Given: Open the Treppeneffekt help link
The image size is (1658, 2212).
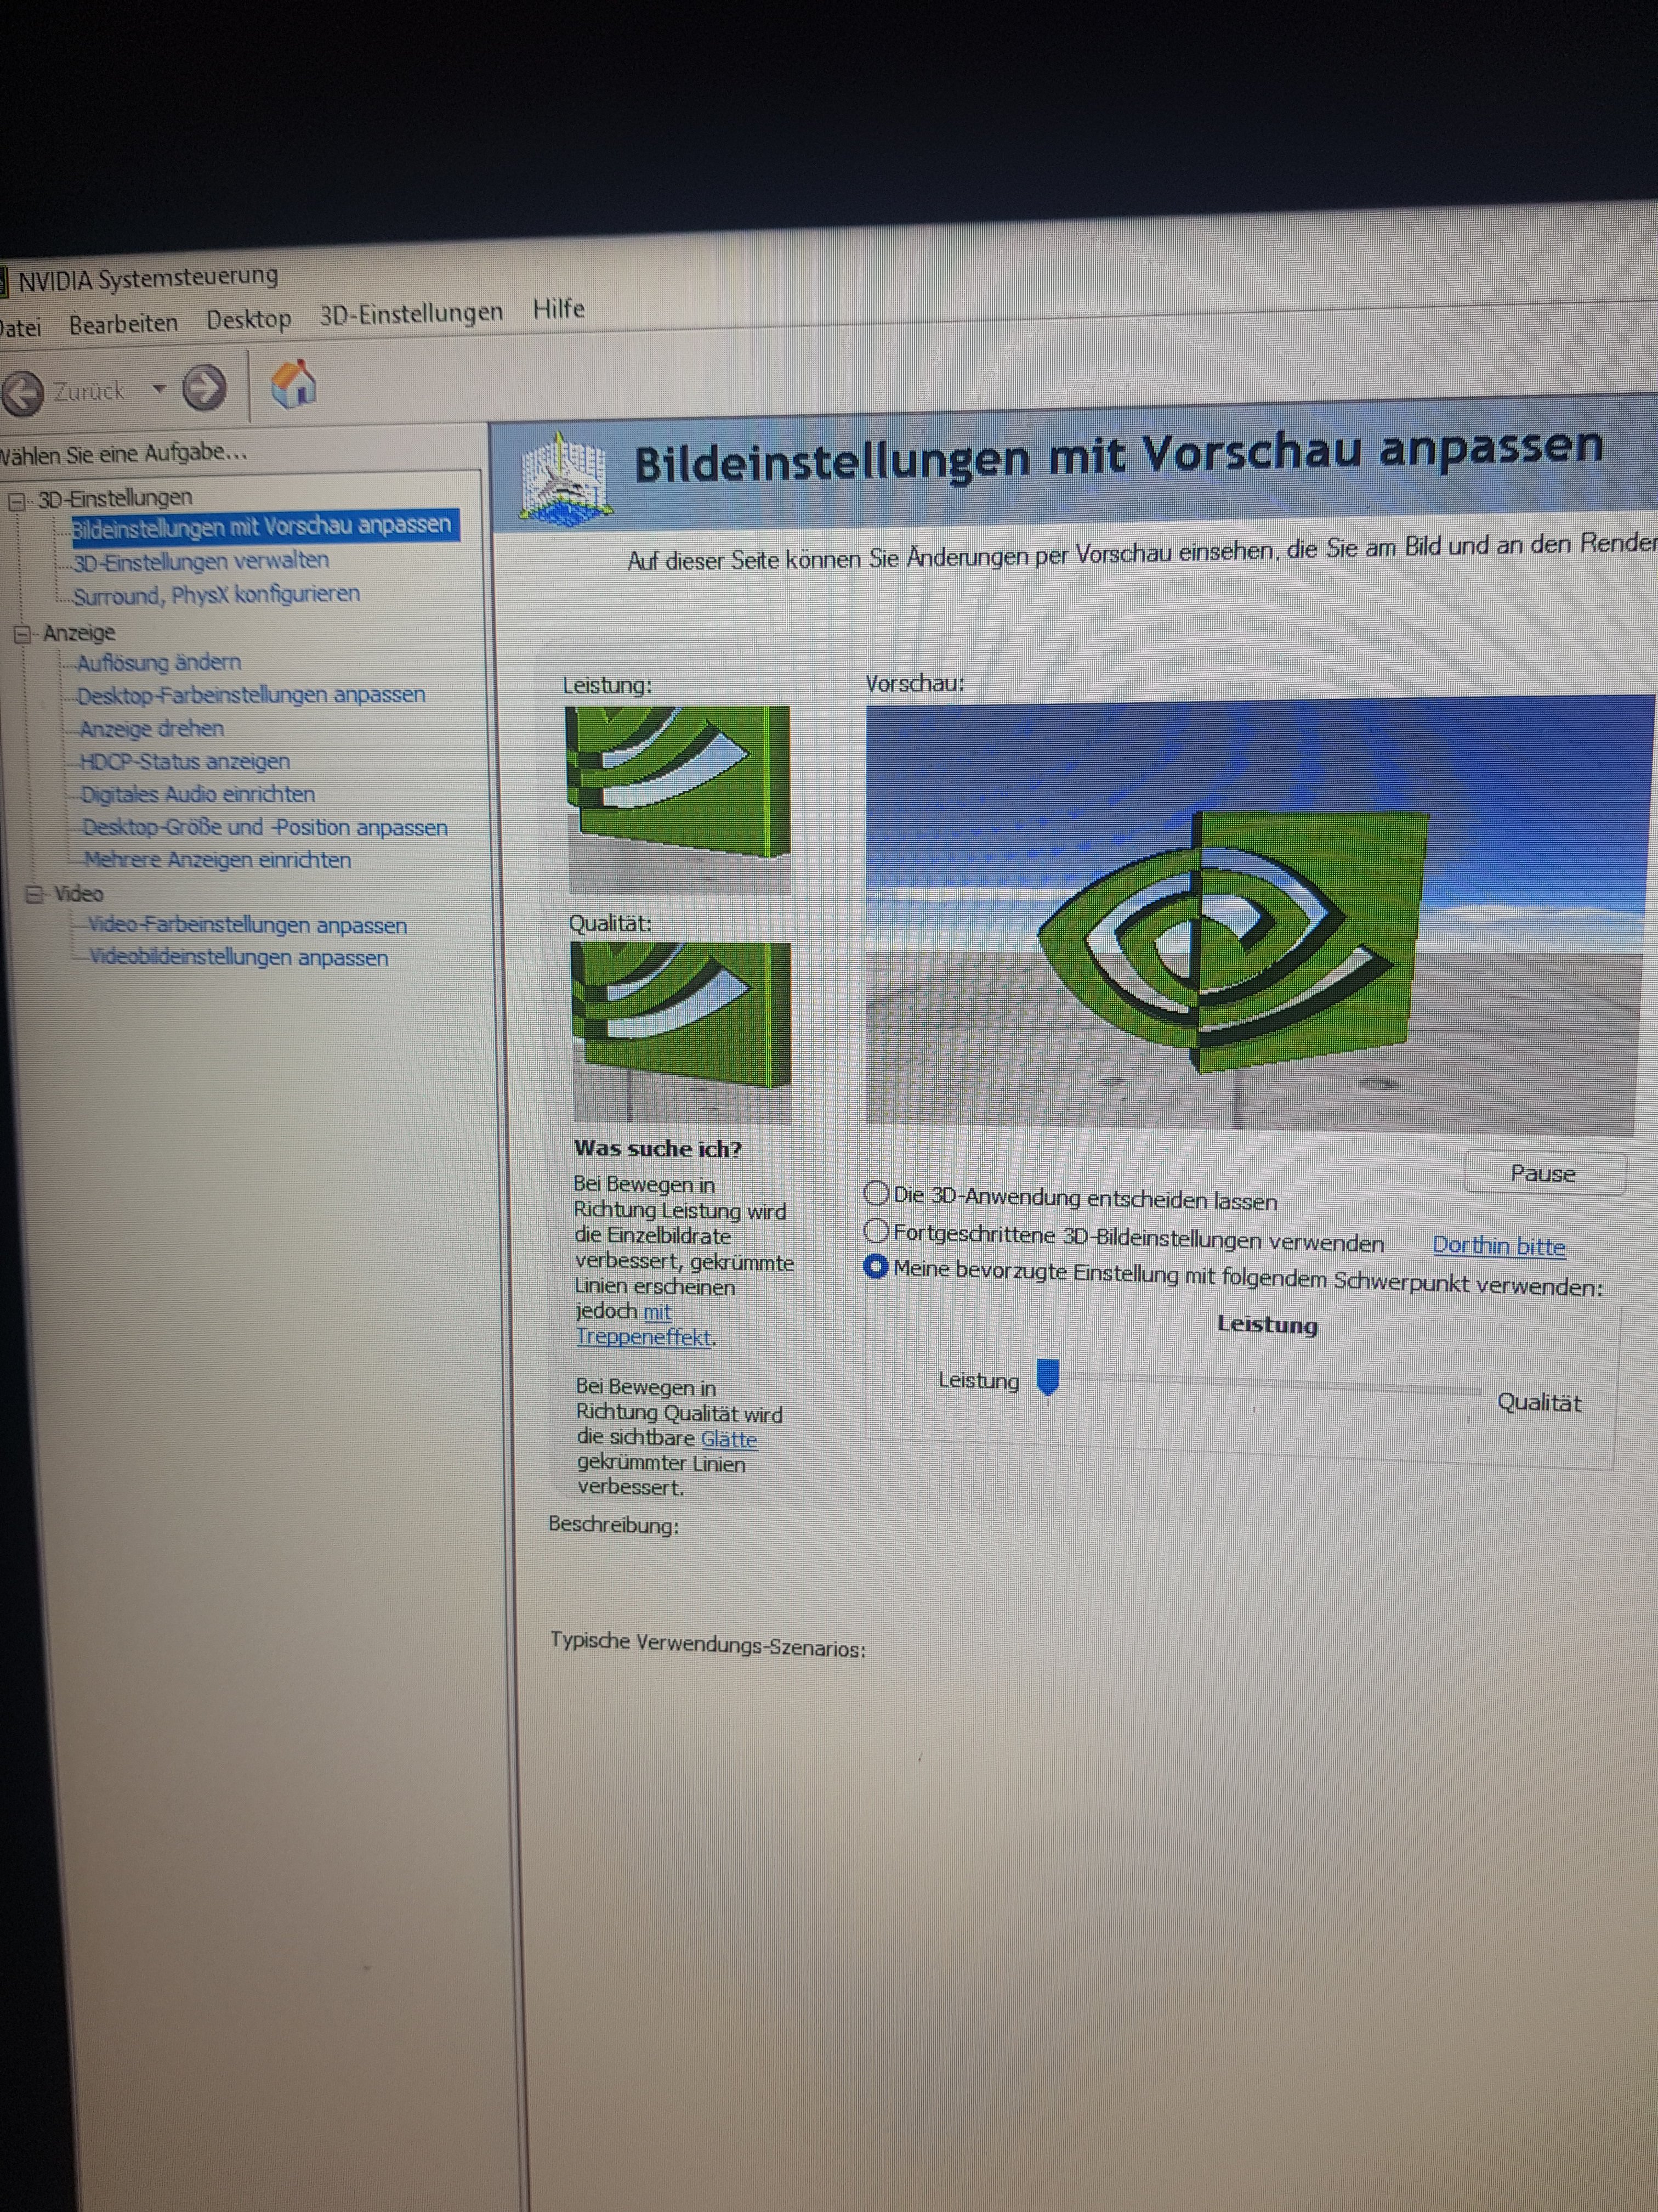Looking at the screenshot, I should click(645, 1337).
